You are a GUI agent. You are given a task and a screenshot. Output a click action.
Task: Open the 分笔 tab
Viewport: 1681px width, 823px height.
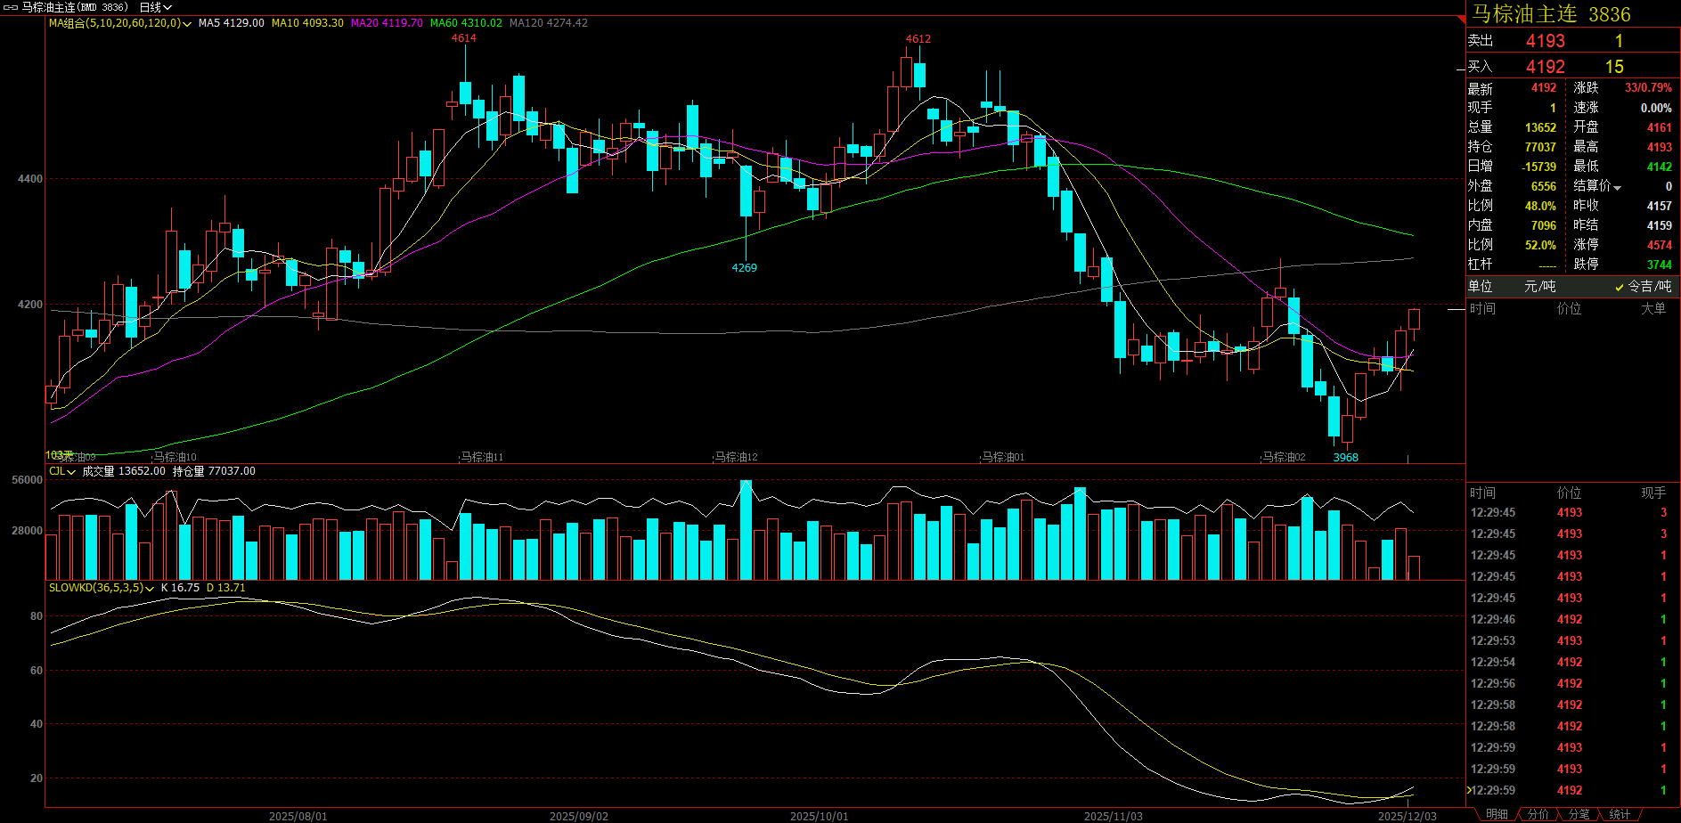(x=1579, y=814)
